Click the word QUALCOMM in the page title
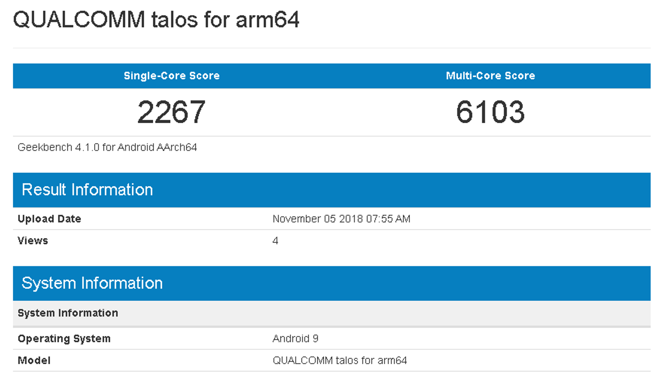 pos(79,20)
